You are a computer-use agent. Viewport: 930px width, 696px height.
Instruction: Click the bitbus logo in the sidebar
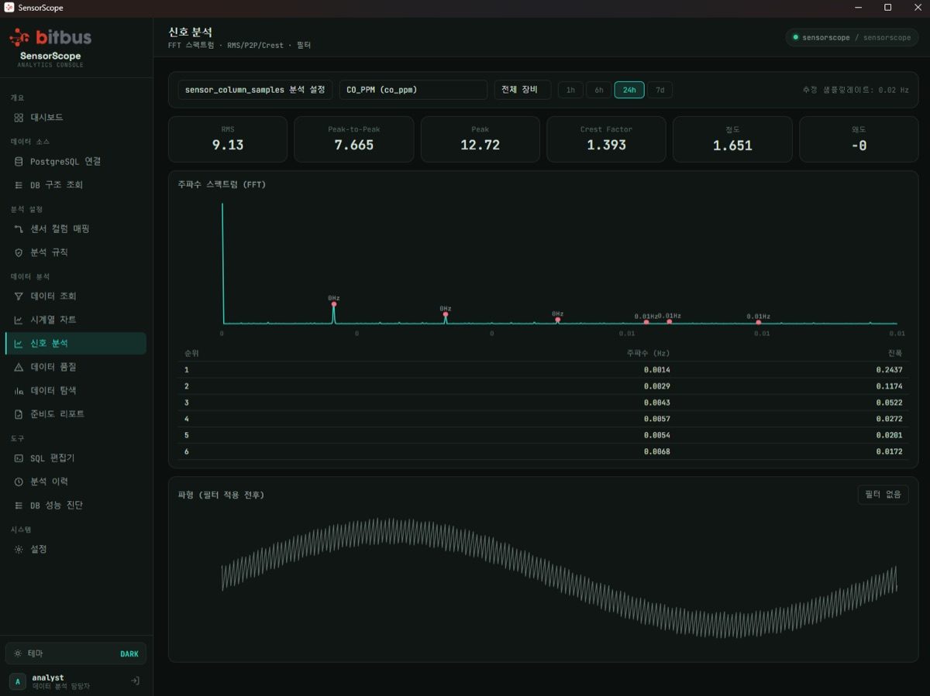coord(50,37)
